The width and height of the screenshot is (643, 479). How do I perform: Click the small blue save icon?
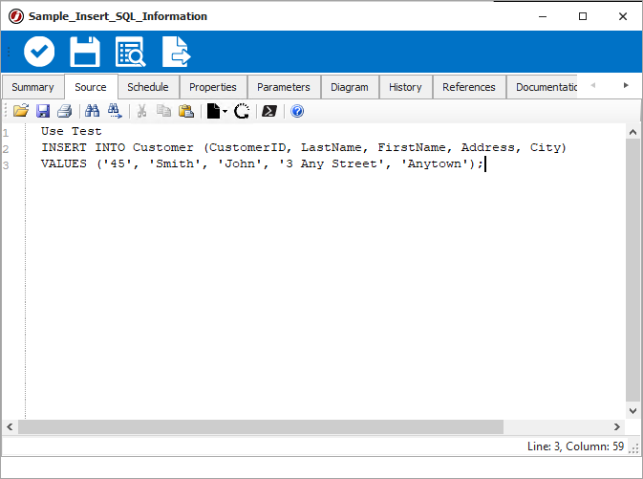tap(43, 111)
